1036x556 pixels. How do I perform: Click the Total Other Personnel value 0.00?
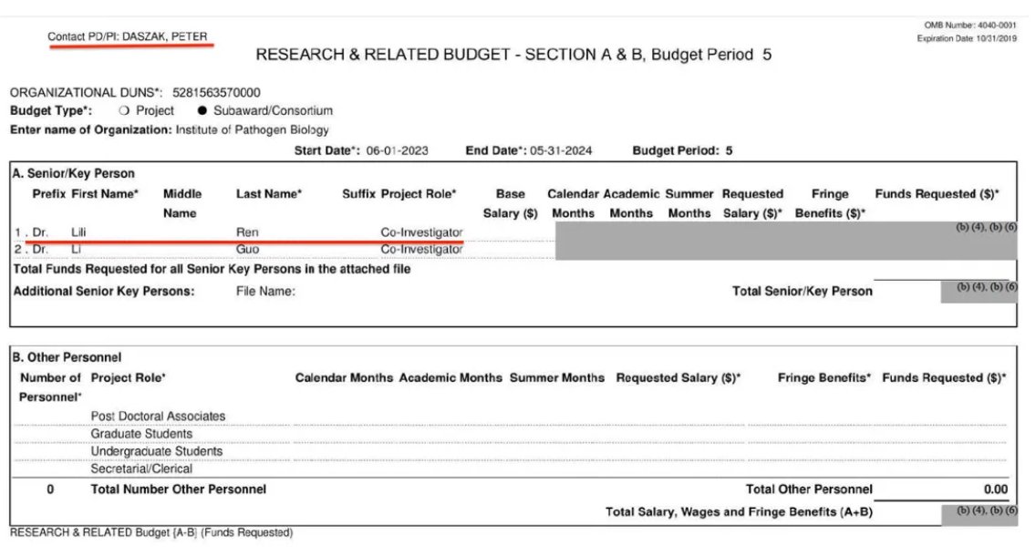(x=995, y=489)
